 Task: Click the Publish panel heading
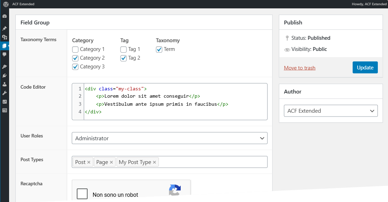(x=293, y=22)
